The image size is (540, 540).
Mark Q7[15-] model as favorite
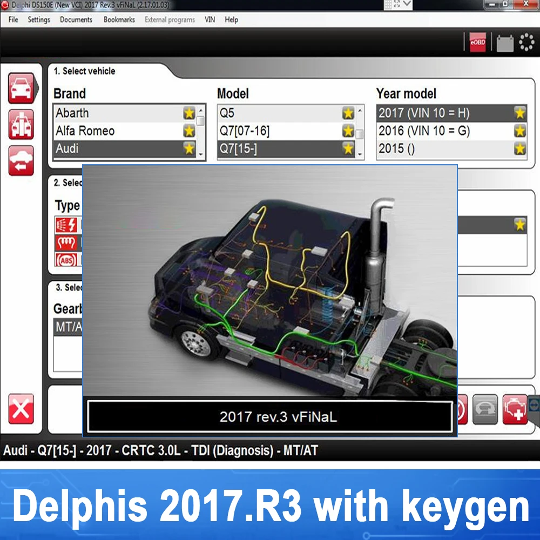click(348, 148)
